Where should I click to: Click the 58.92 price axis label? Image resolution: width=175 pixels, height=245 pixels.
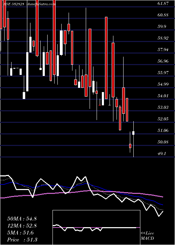click(163, 38)
